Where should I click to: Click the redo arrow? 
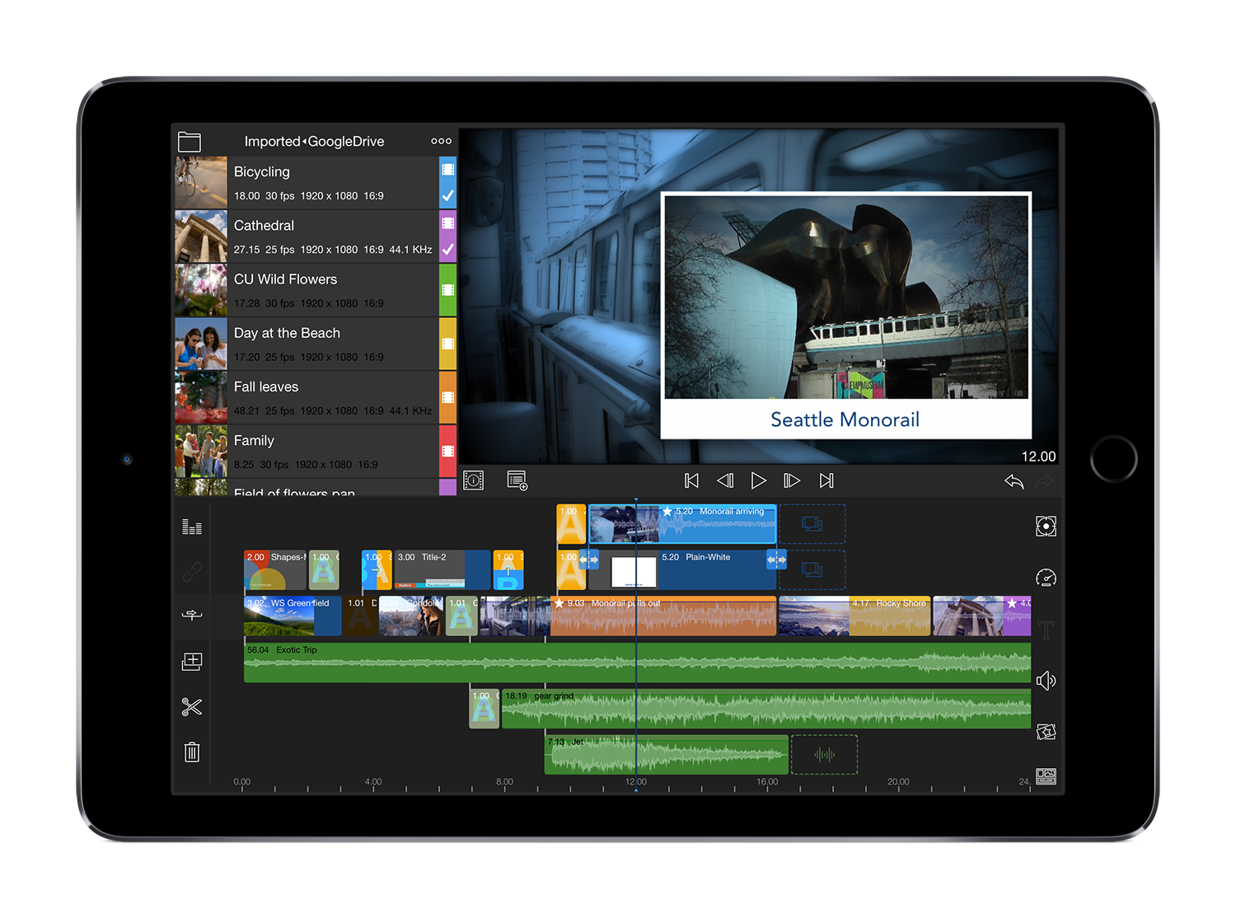(x=1044, y=481)
